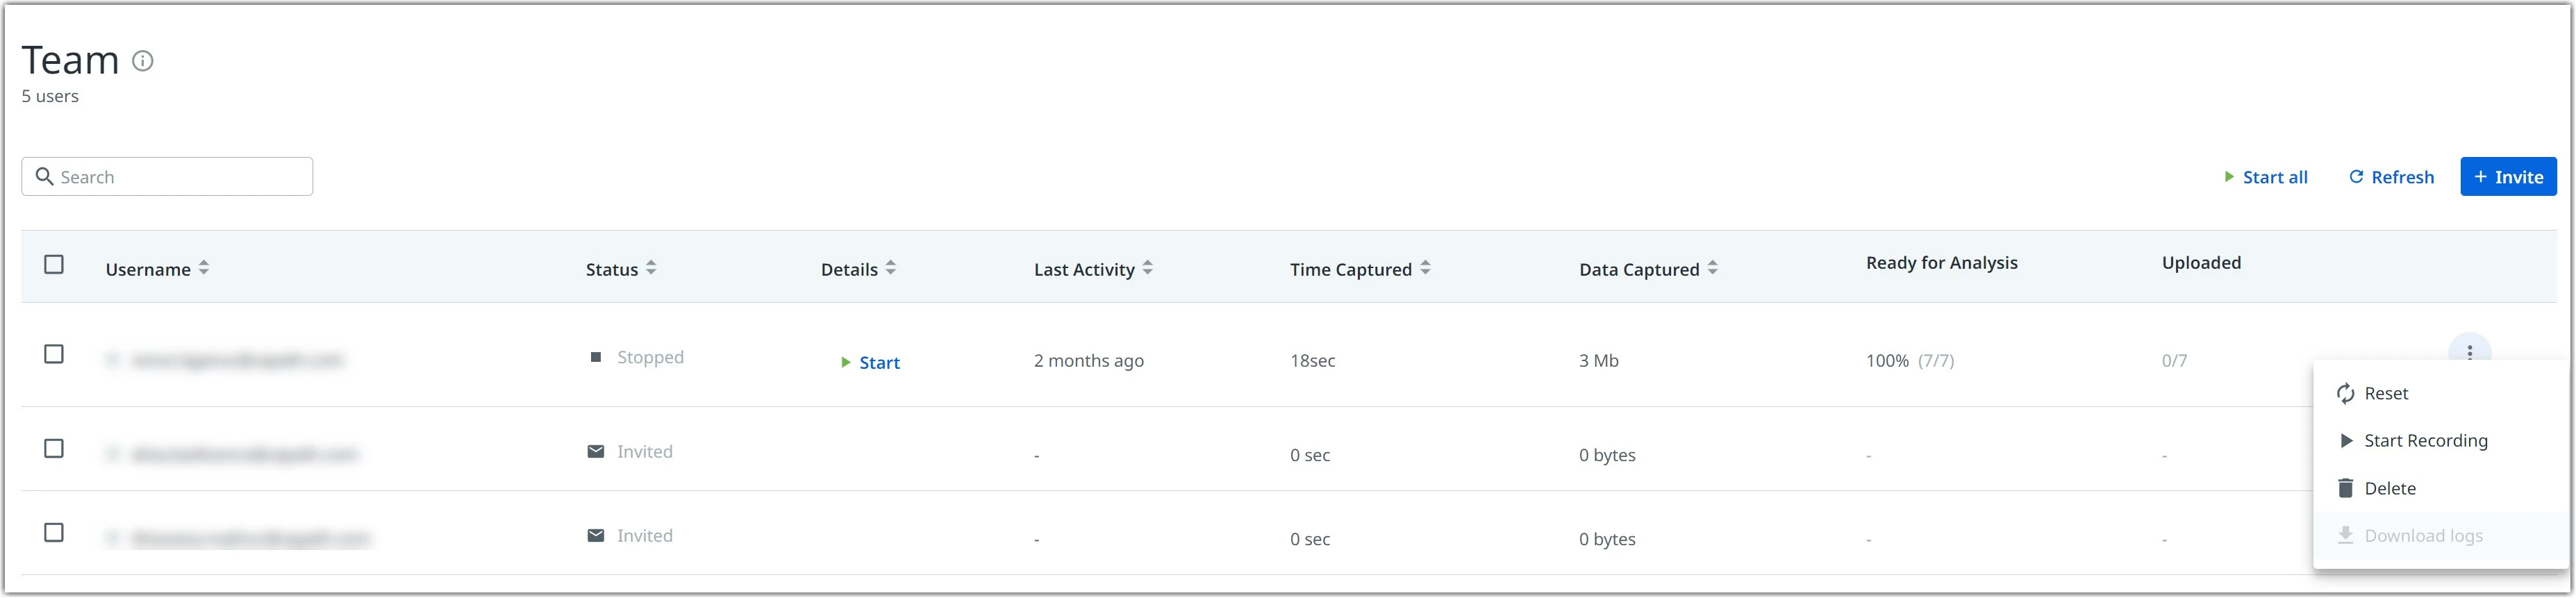Image resolution: width=2576 pixels, height=598 pixels.
Task: Click the envelope icon of the first Invited user
Action: tap(596, 451)
